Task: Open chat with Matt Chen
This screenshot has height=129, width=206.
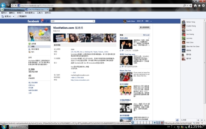Action: (190, 42)
